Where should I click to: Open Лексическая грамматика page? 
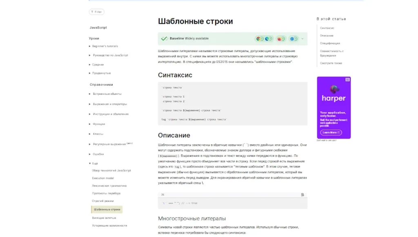[109, 186]
